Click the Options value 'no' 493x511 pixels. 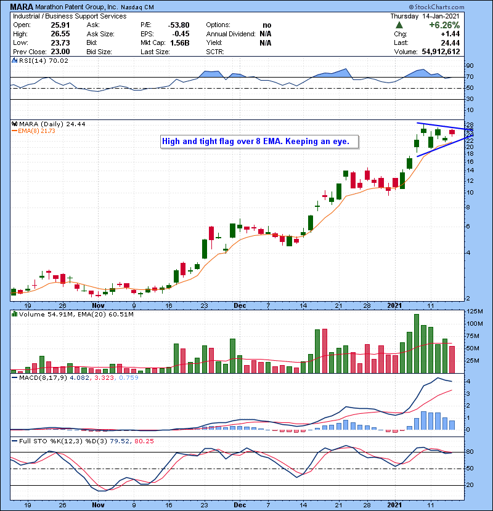[x=267, y=25]
